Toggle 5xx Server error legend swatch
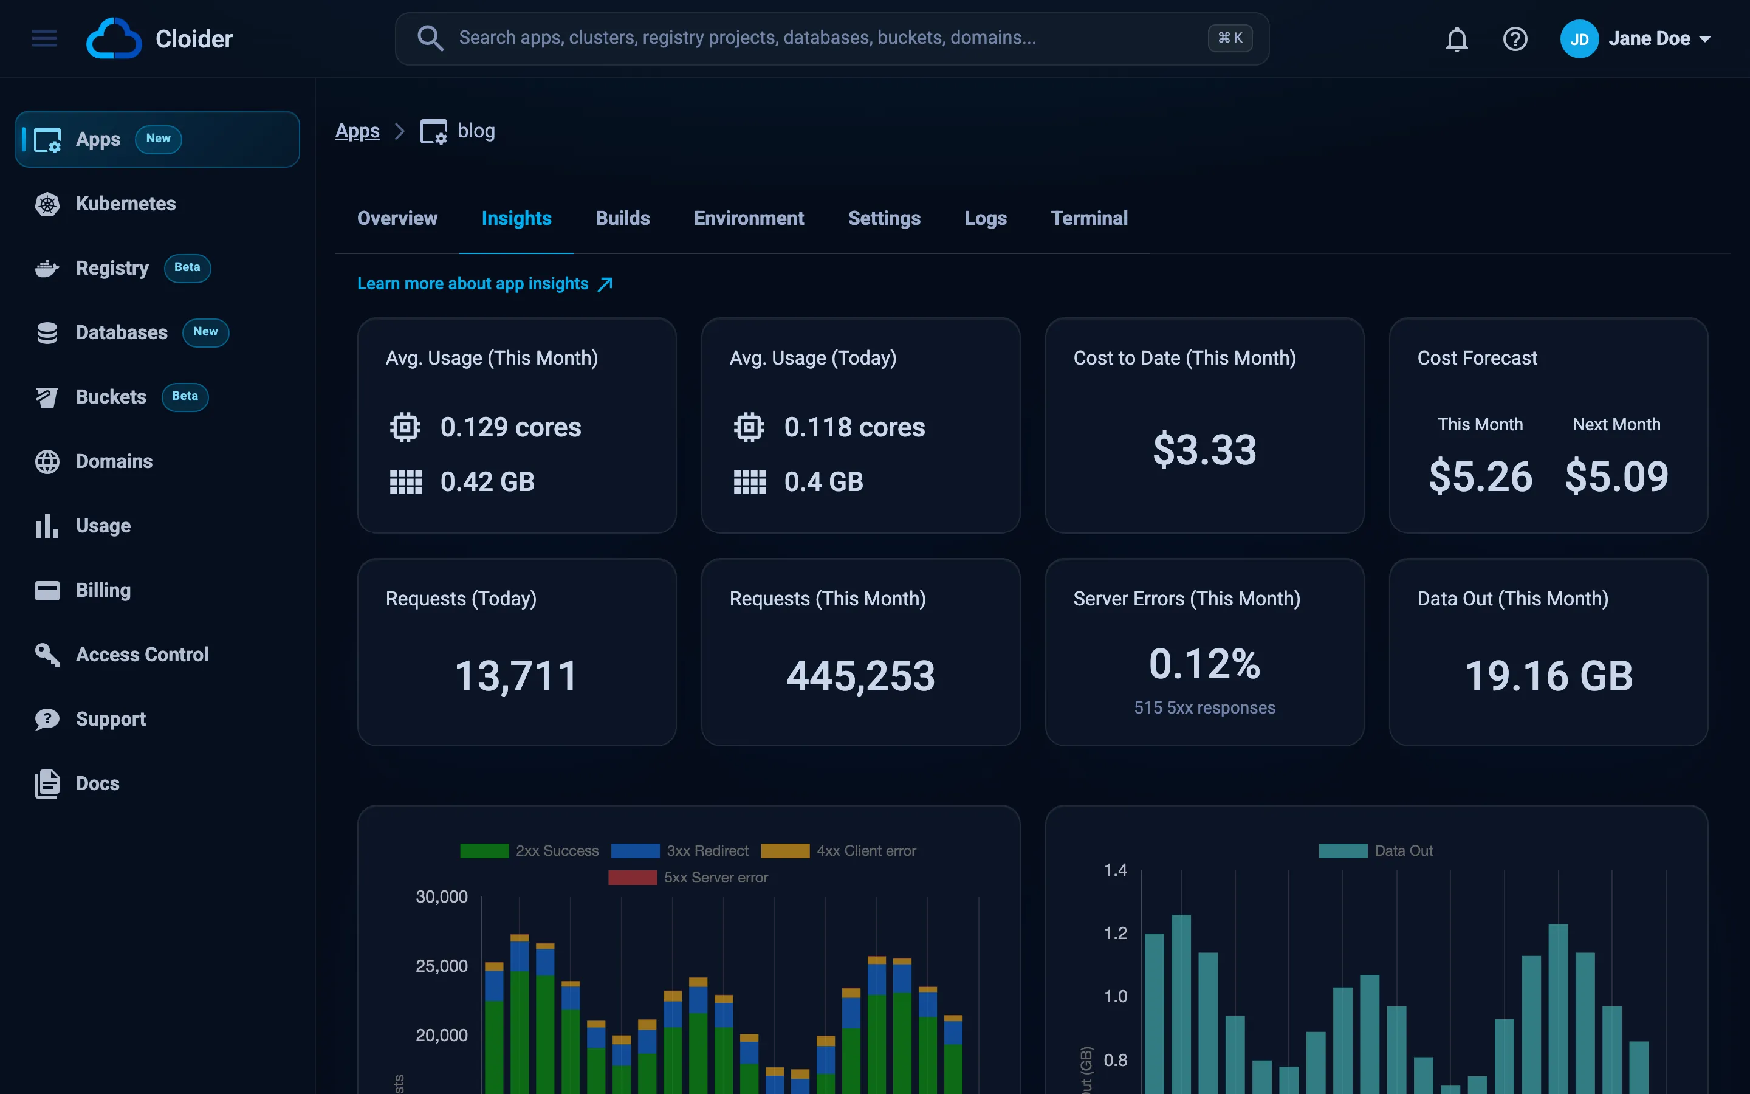This screenshot has height=1094, width=1750. (x=632, y=878)
